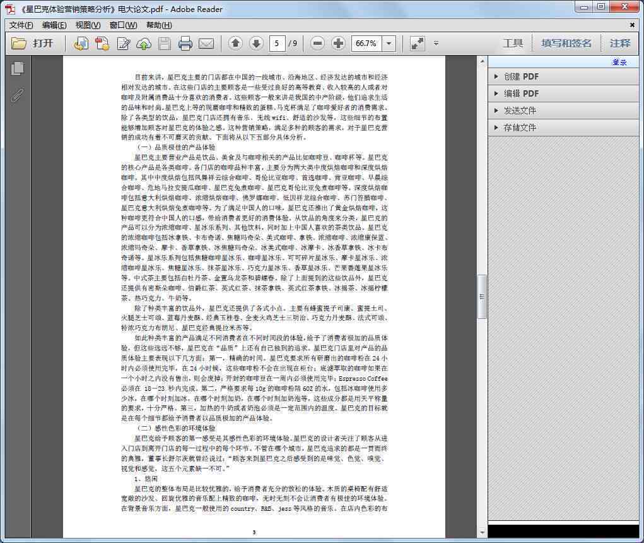Click the / 9 total pages label
Image resolution: width=644 pixels, height=543 pixels.
293,43
